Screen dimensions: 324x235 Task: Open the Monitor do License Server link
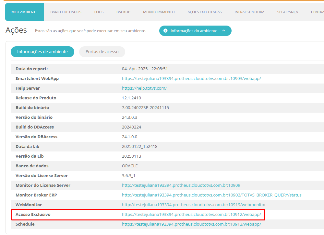pos(181,185)
